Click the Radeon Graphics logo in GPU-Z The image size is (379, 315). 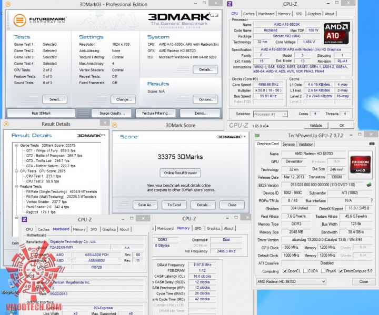pos(360,165)
